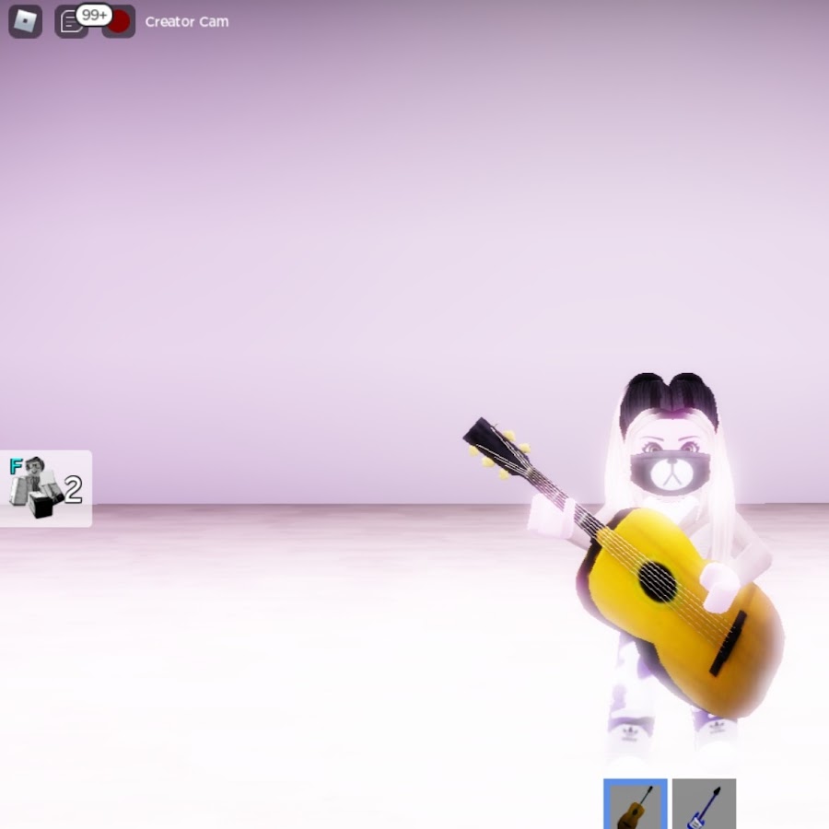This screenshot has height=829, width=829.
Task: Select the acoustic guitar hotbar slot
Action: [x=635, y=803]
